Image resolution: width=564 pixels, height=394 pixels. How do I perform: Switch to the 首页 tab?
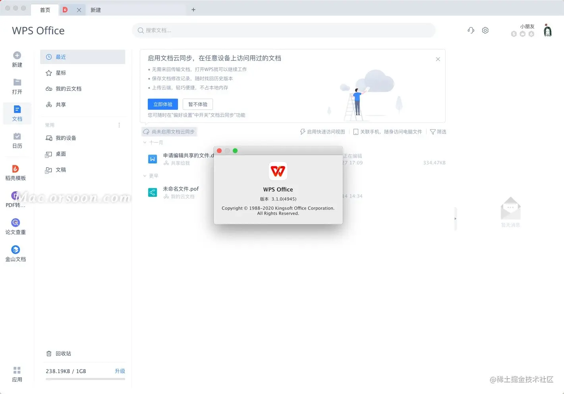point(45,10)
